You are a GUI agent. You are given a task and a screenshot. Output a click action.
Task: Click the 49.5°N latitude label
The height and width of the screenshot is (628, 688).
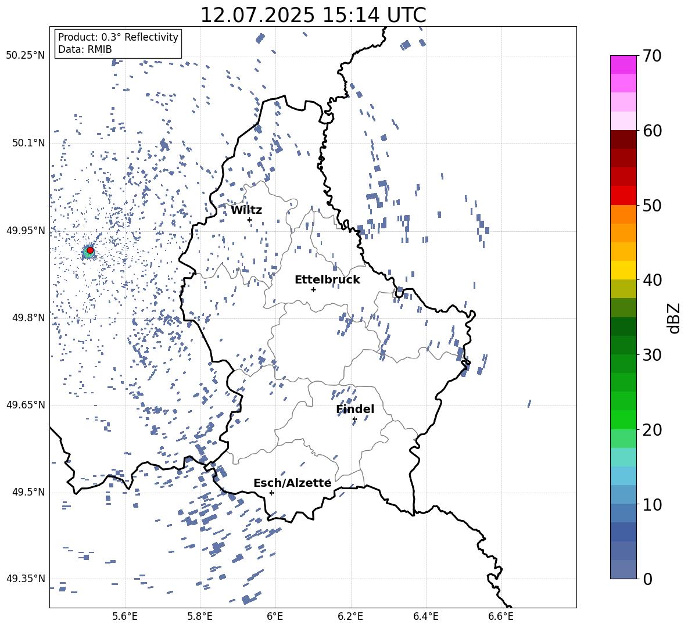pyautogui.click(x=28, y=492)
